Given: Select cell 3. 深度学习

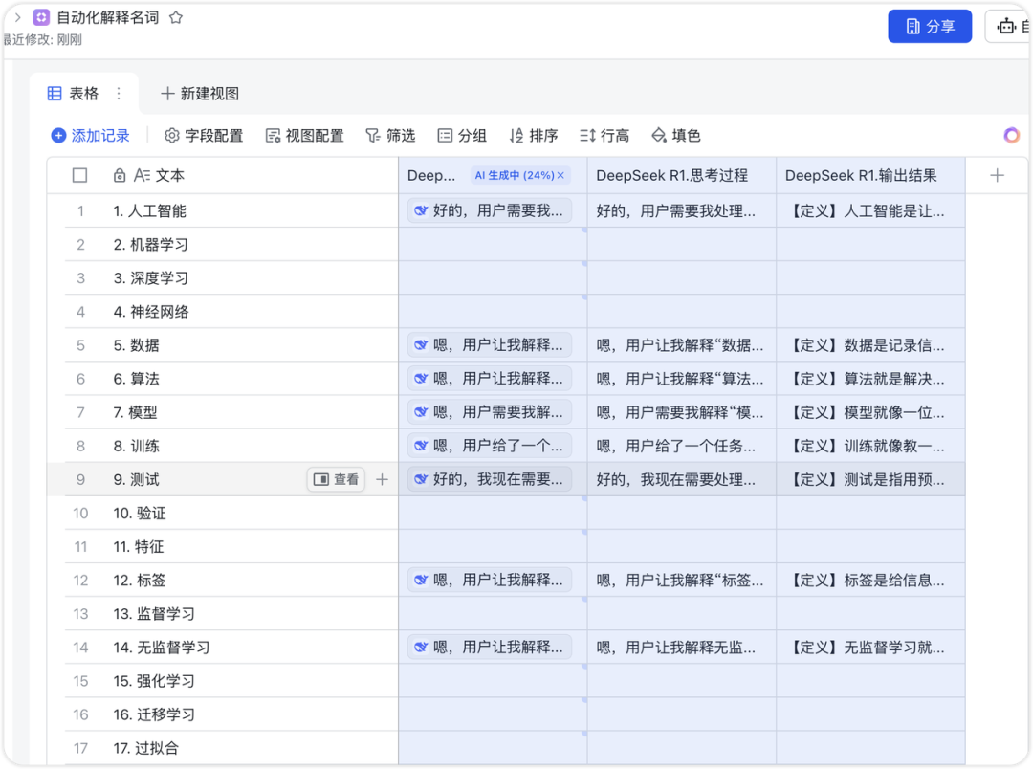Looking at the screenshot, I should 251,278.
